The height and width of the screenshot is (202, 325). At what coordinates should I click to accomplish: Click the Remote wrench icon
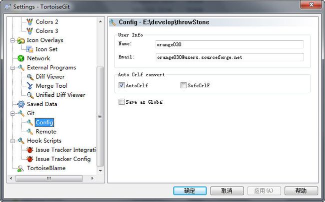pos(29,132)
